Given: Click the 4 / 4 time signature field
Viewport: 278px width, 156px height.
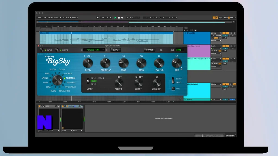Looking at the screenshot, I should (62, 18).
